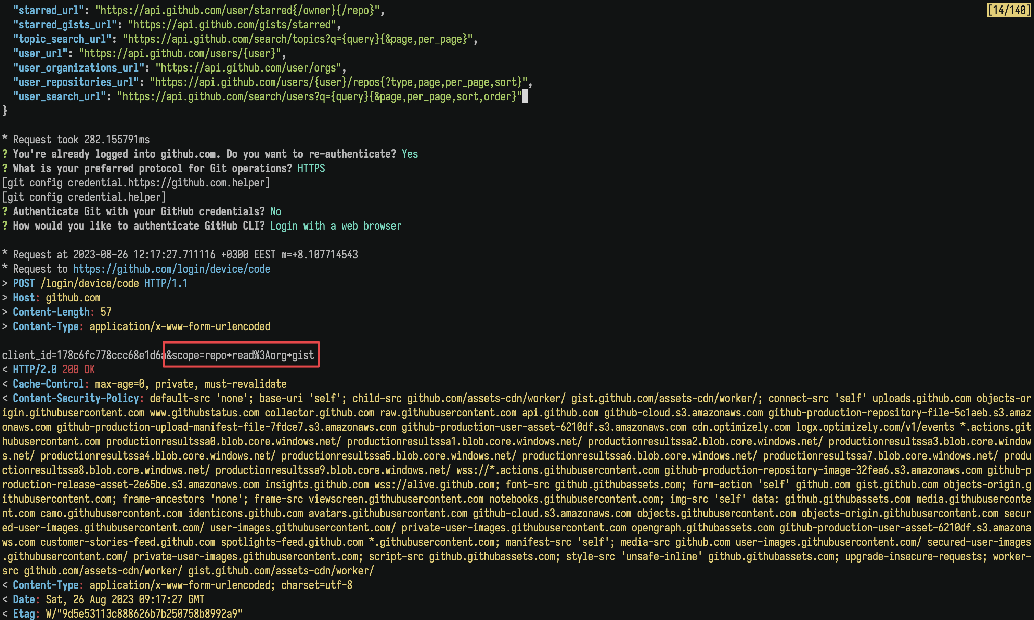Click the closing brace of the JSON

(5, 111)
